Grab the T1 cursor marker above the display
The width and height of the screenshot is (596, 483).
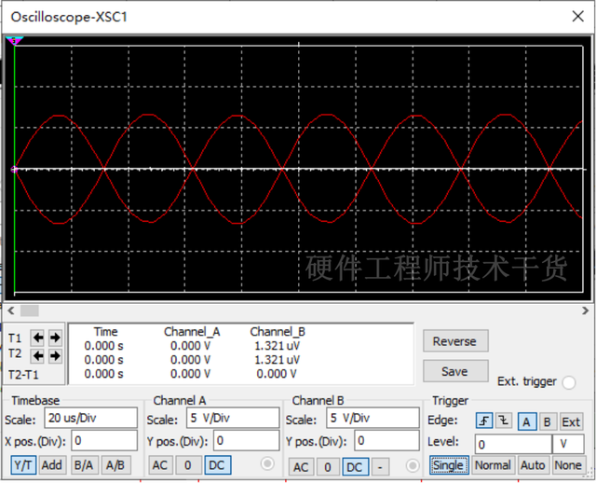(15, 40)
